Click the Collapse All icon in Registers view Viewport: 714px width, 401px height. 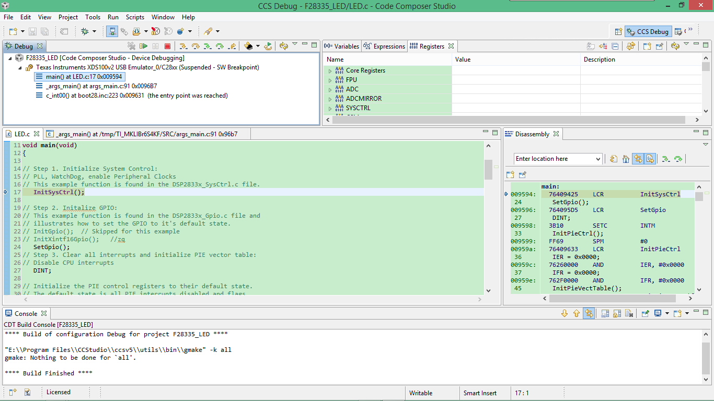pos(615,46)
